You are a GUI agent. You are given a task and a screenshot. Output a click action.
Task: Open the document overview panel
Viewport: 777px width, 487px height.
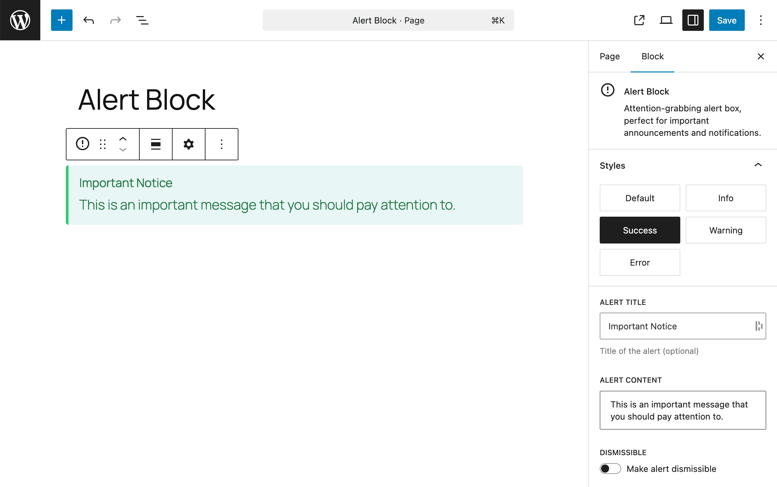tap(142, 20)
